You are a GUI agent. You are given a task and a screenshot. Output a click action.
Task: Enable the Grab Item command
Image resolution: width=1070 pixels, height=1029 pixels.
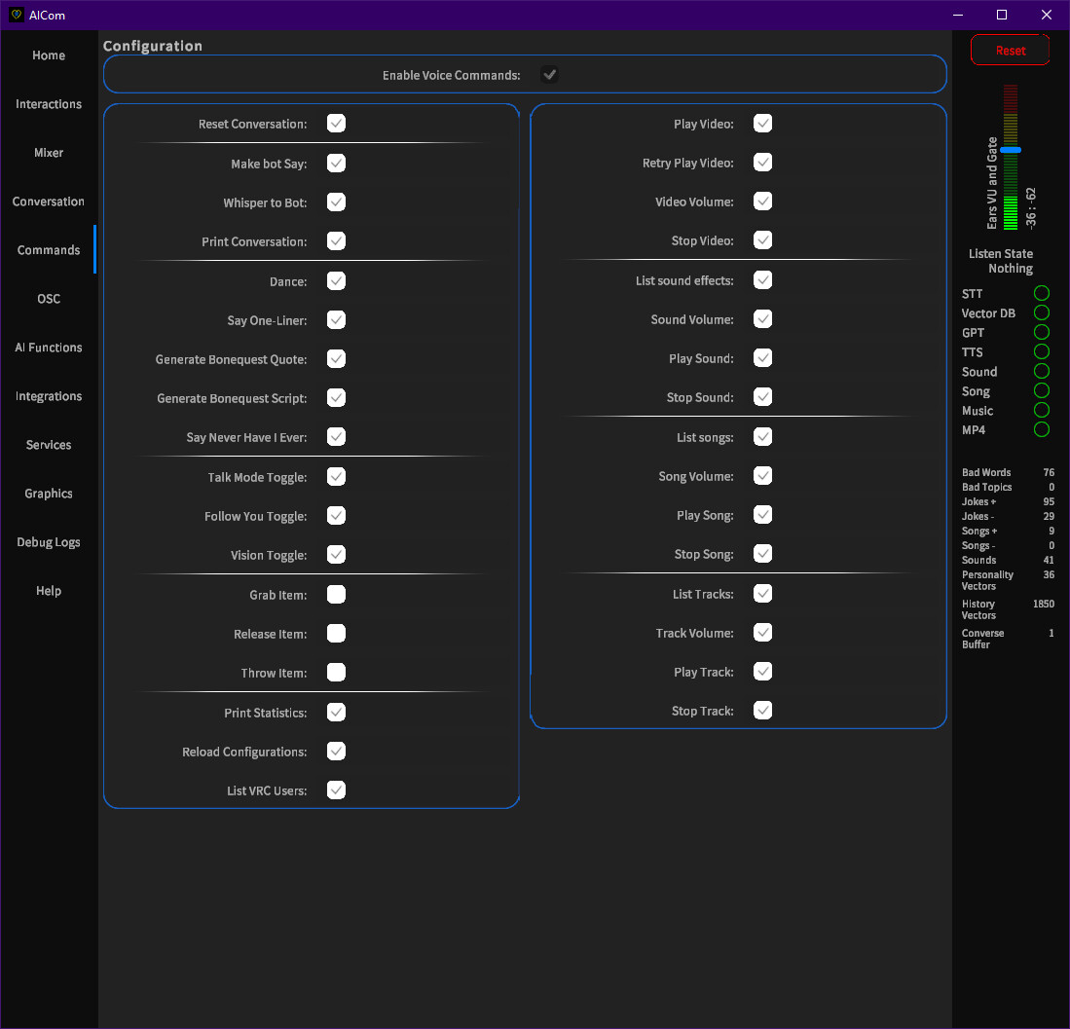point(336,594)
